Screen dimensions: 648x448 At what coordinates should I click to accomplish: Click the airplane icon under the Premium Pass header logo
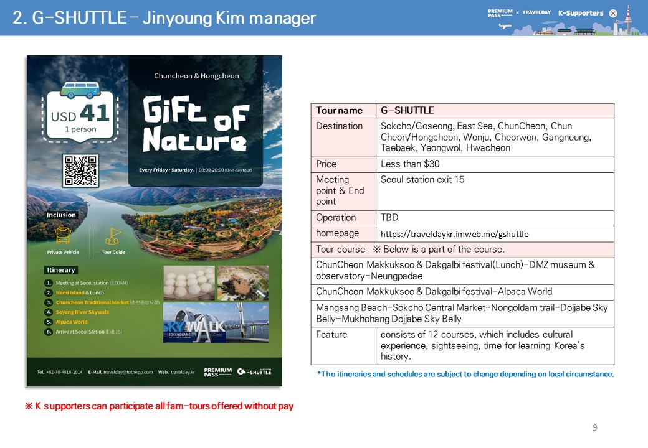505,27
